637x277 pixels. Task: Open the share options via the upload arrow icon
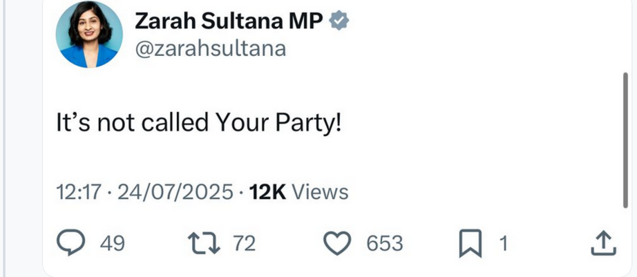[x=604, y=244]
